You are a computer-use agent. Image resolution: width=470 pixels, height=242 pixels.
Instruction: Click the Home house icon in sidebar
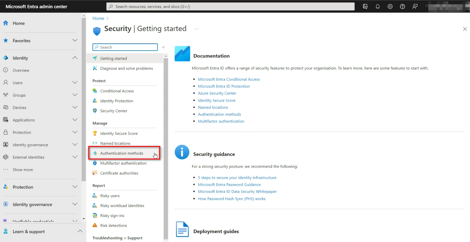tap(6, 23)
